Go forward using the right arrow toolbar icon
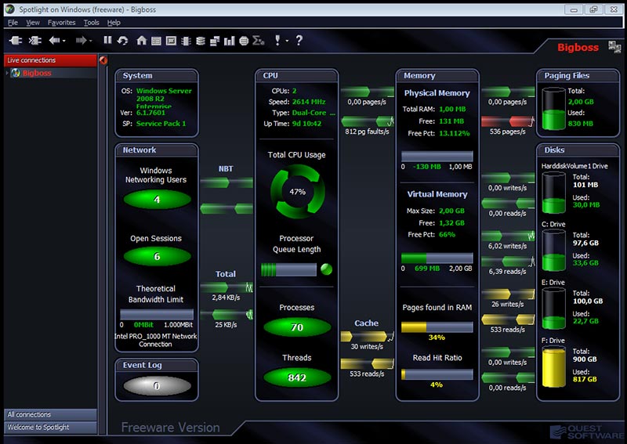 pos(82,41)
